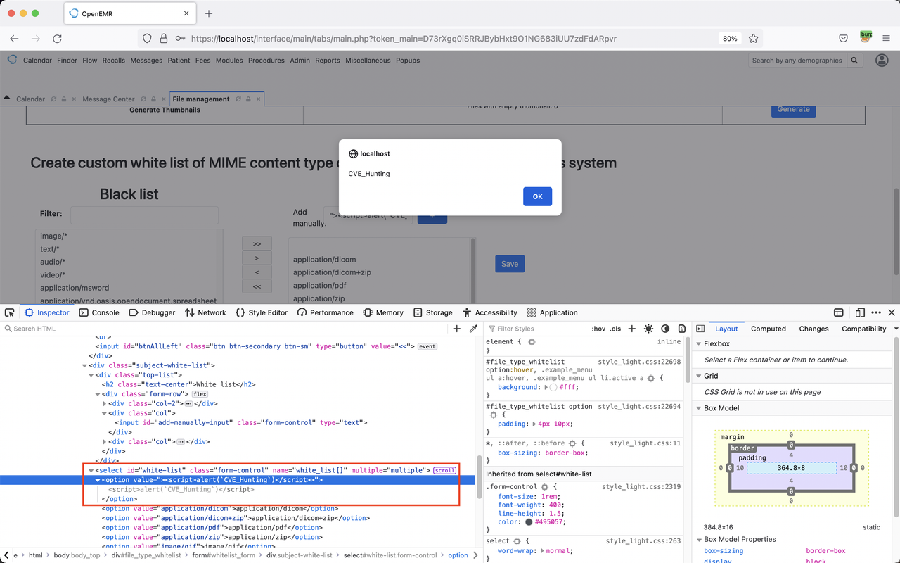Viewport: 900px width, 563px height.
Task: Click the create new node plus icon
Action: [x=457, y=329]
